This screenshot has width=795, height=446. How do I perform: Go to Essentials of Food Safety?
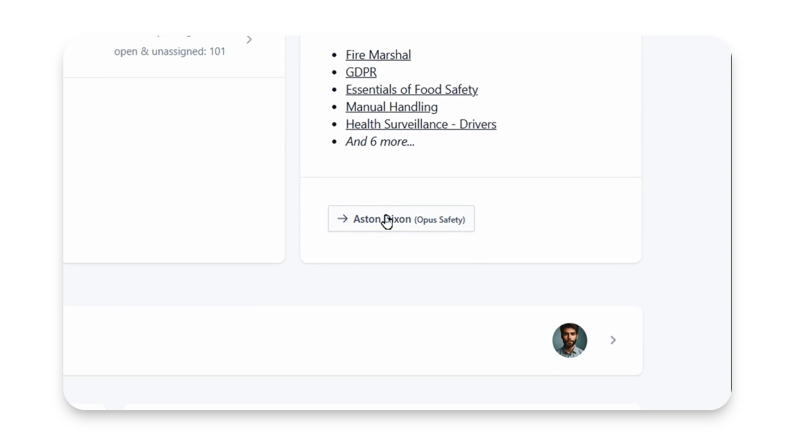click(412, 90)
